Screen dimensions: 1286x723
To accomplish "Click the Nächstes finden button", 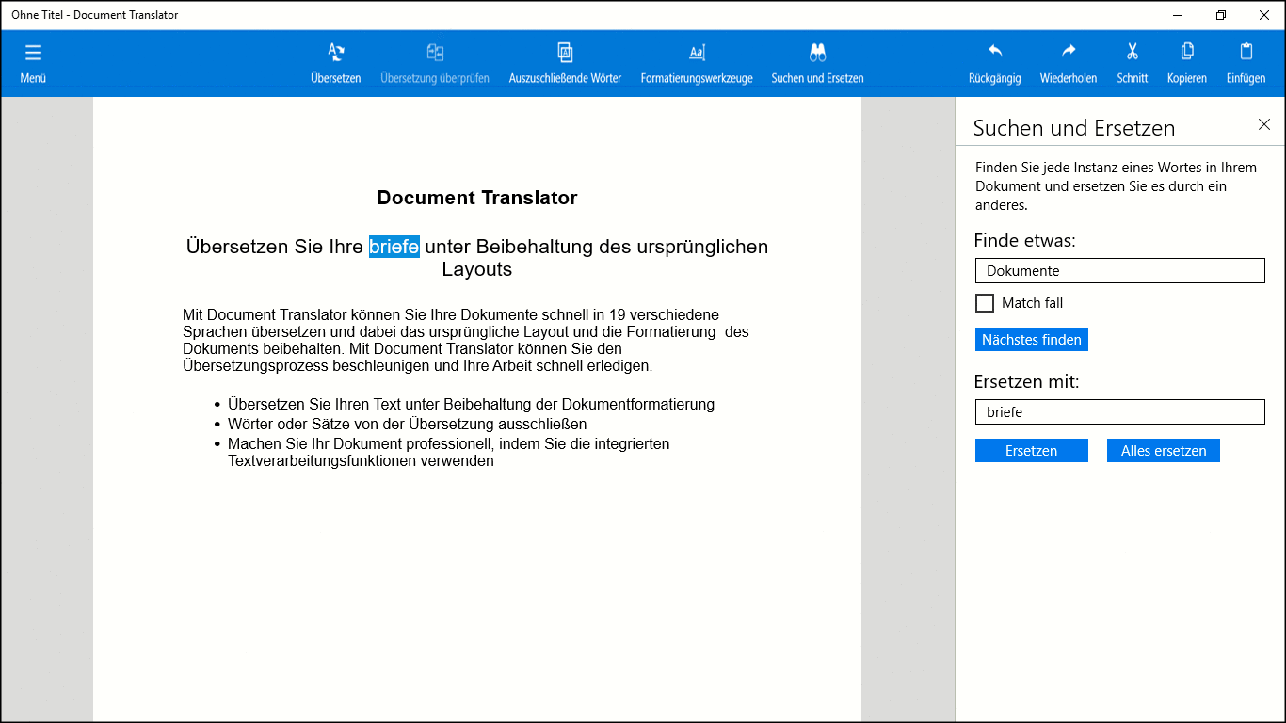I will click(1032, 340).
